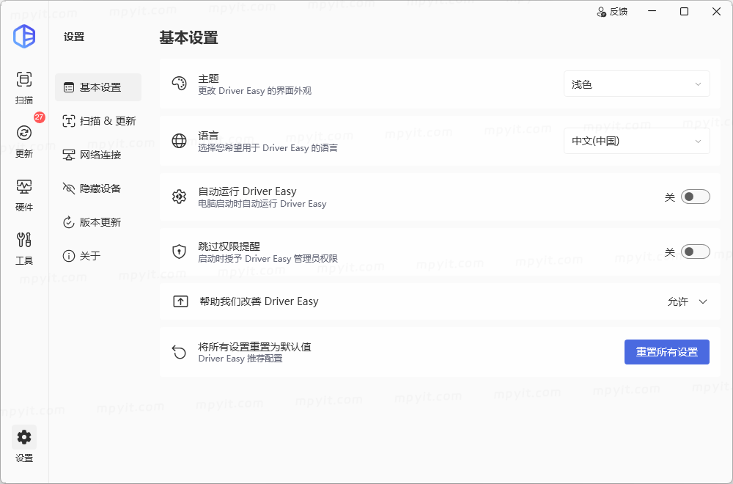Click the 反馈 feedback link text

[619, 12]
